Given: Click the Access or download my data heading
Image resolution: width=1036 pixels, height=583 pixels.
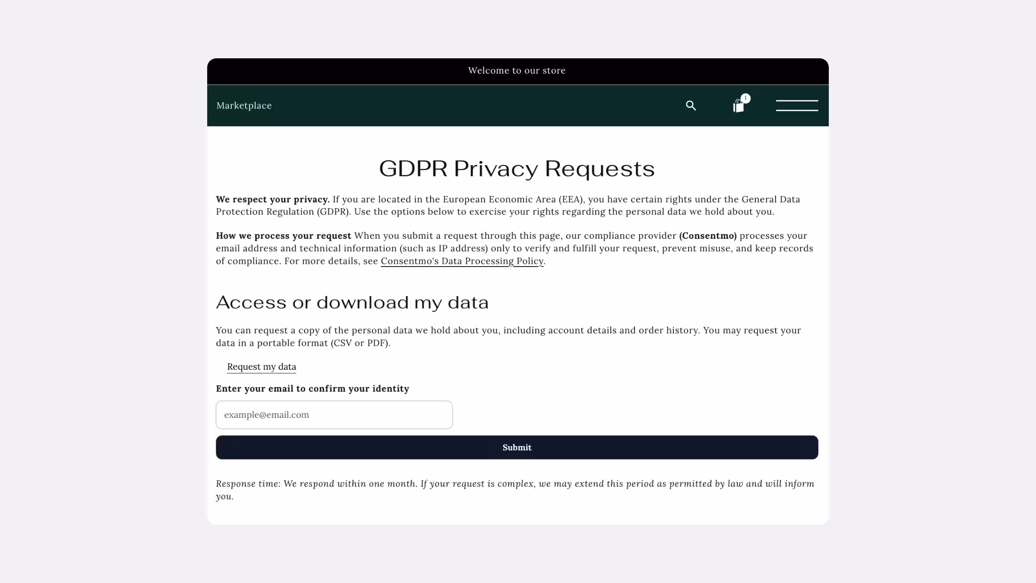Looking at the screenshot, I should coord(352,302).
